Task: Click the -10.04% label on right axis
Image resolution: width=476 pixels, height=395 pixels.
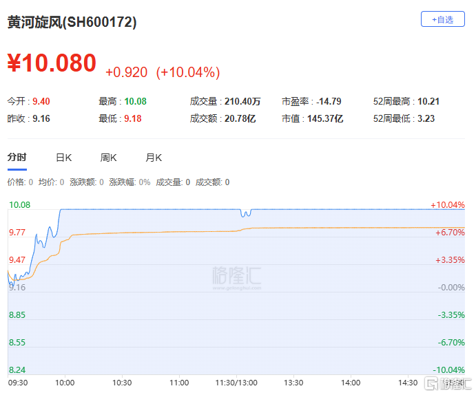Action: pos(447,370)
